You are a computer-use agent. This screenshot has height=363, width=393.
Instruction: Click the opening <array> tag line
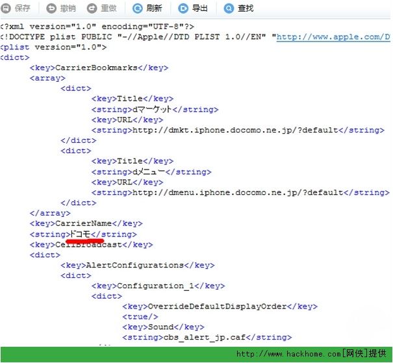(47, 78)
